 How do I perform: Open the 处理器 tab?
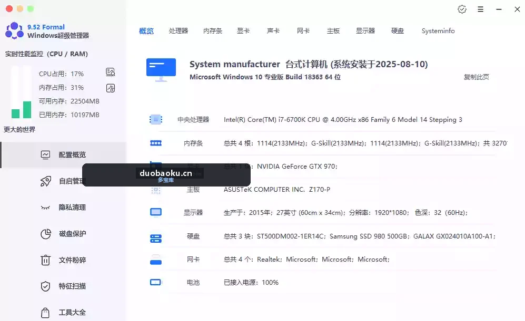click(178, 31)
